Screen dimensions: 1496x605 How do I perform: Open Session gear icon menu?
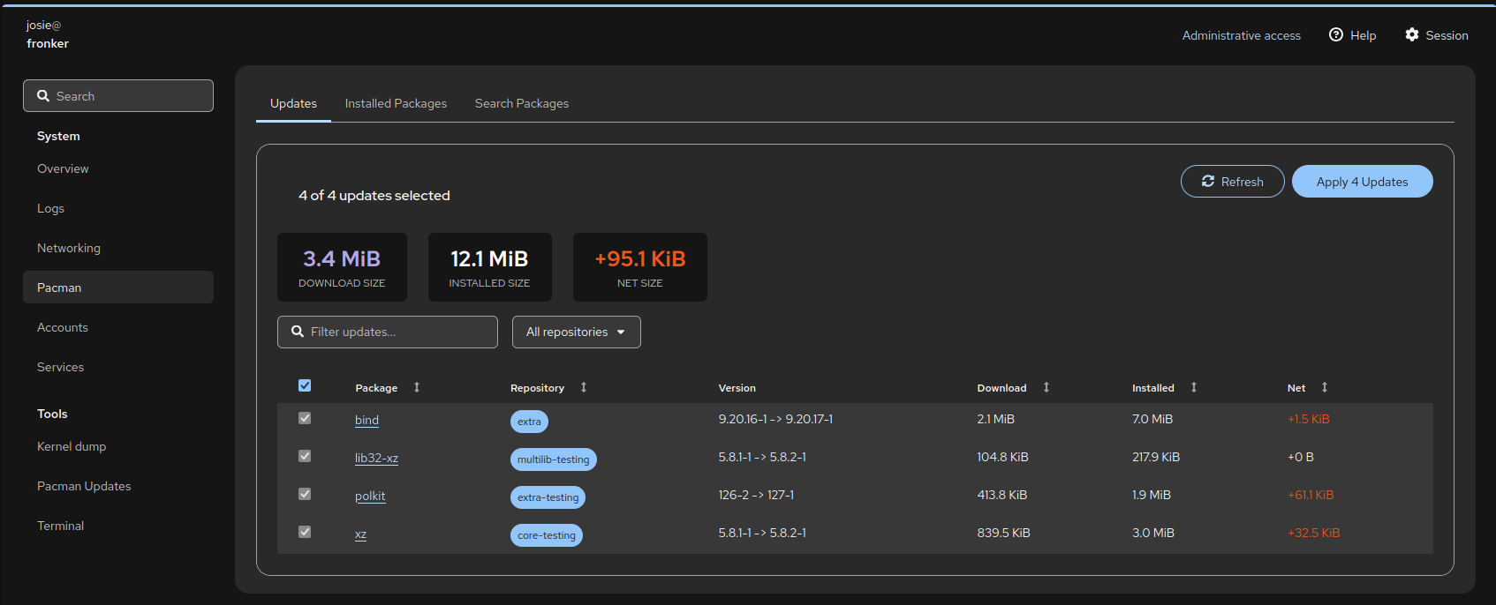coord(1412,34)
